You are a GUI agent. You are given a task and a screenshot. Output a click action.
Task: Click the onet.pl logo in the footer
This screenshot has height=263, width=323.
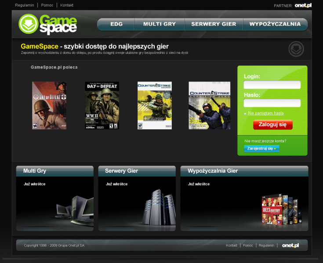coord(290,245)
